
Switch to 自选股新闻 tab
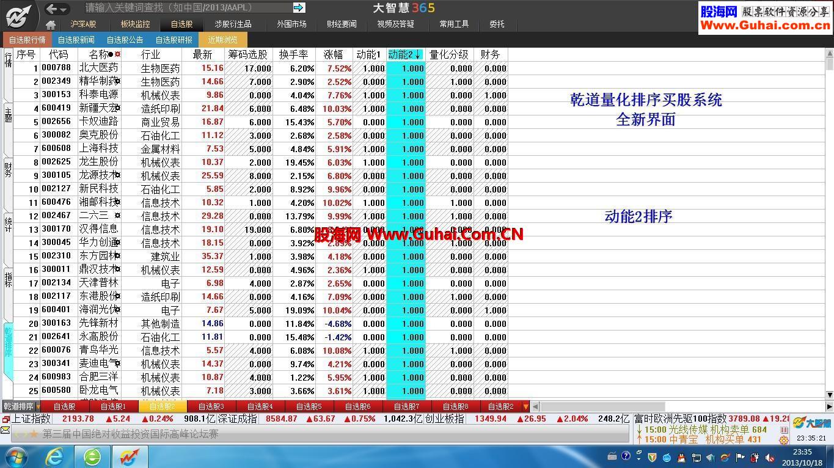coord(76,40)
